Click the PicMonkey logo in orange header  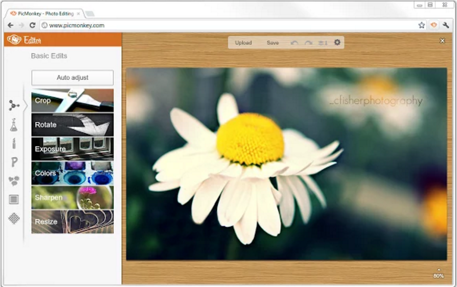coord(14,40)
